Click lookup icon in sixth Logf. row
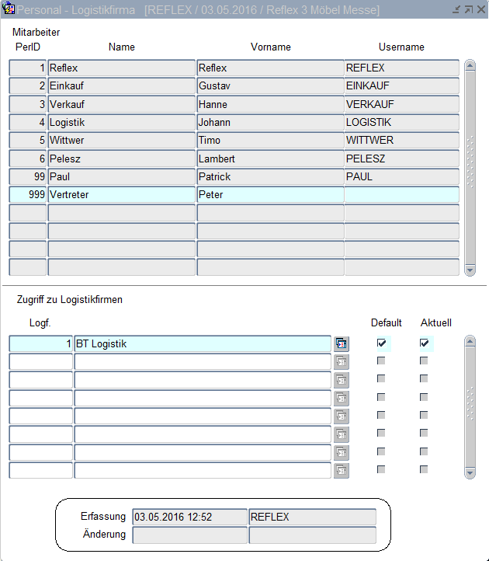The image size is (489, 561). pos(342,434)
